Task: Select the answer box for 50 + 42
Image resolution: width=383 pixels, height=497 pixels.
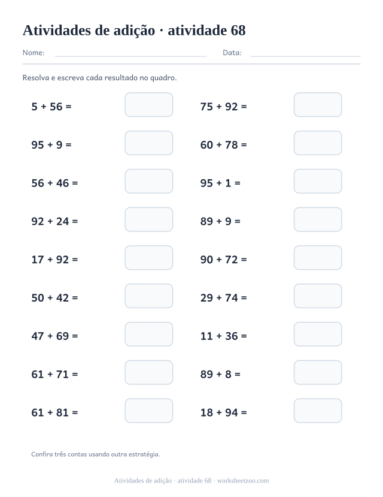Action: (x=148, y=296)
